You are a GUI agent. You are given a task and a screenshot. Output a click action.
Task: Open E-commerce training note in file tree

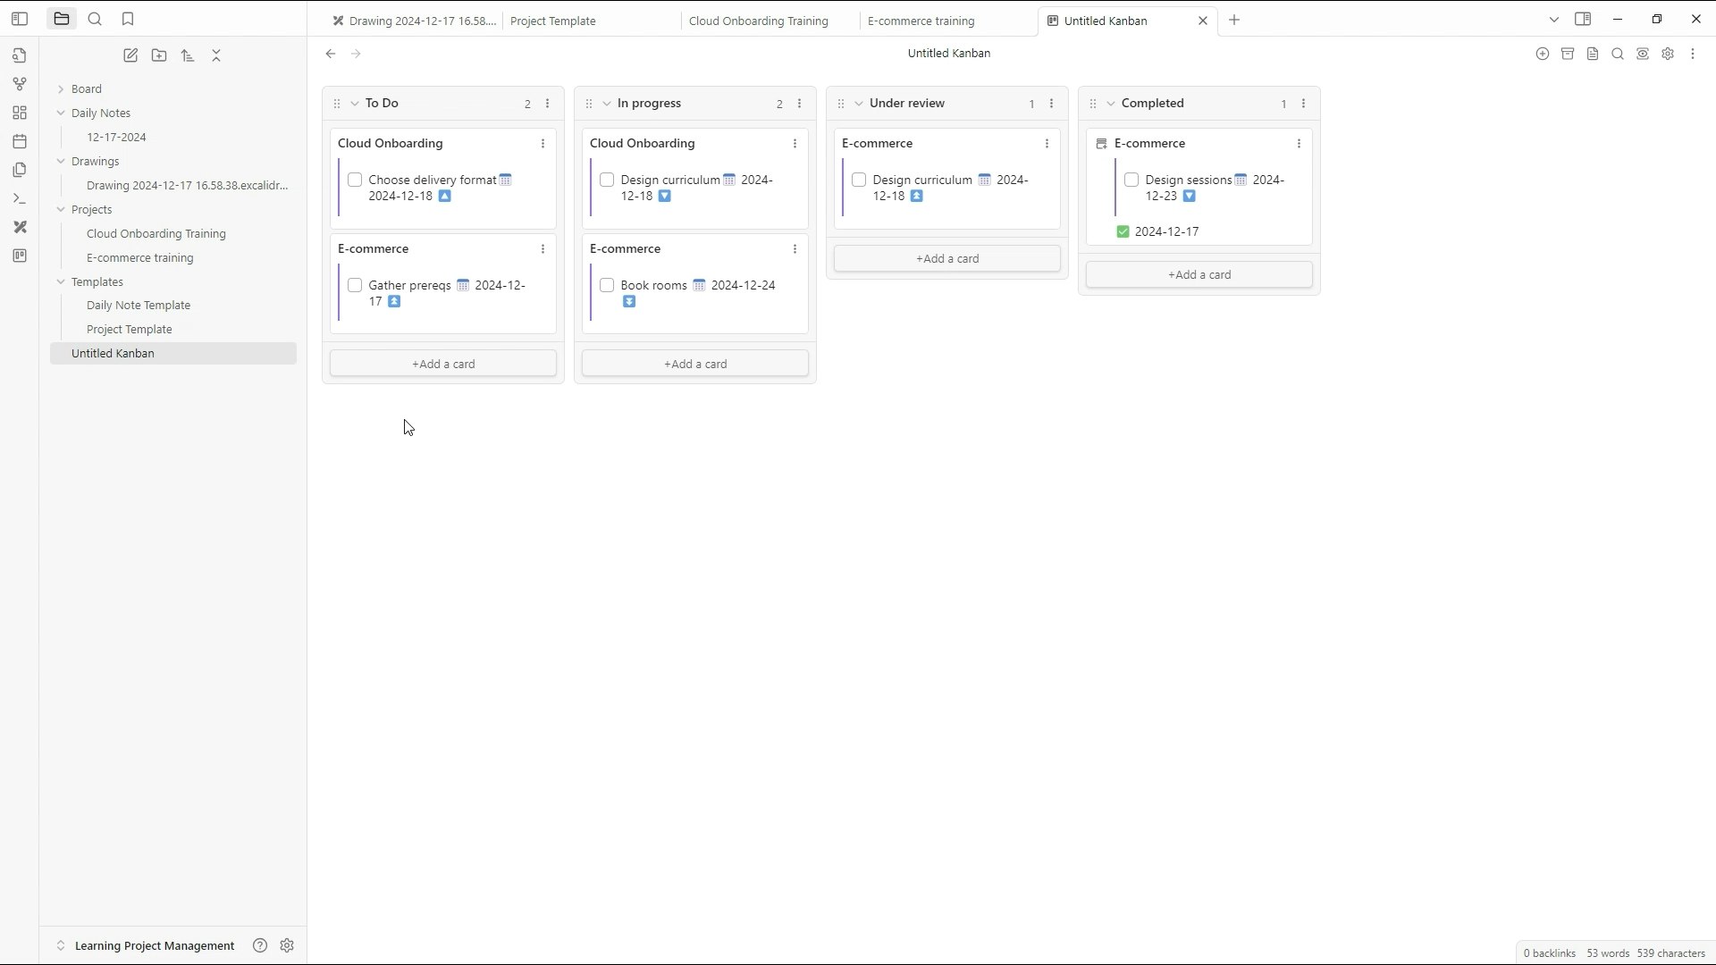139,257
